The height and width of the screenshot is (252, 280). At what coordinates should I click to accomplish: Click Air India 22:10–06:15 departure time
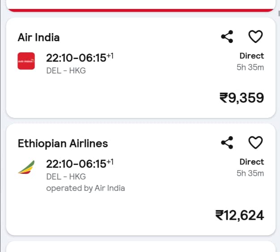[x=80, y=58]
